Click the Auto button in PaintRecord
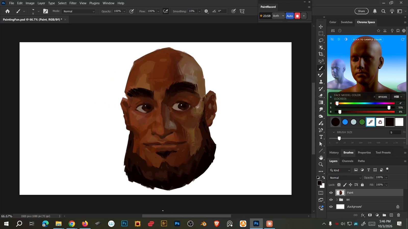 (290, 16)
